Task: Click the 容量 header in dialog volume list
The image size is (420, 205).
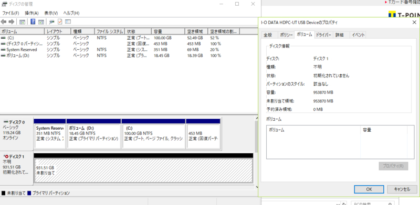Action: coord(384,130)
